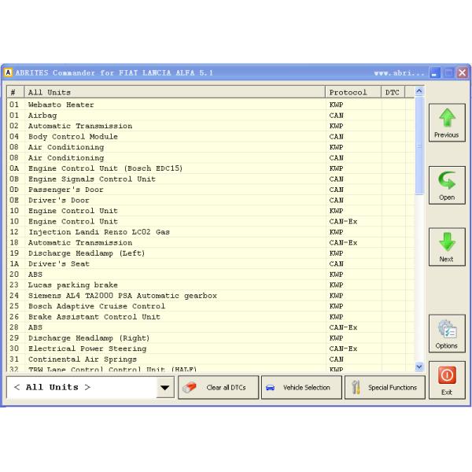472x472 pixels.
Task: Click the All Units column header
Action: (x=173, y=92)
